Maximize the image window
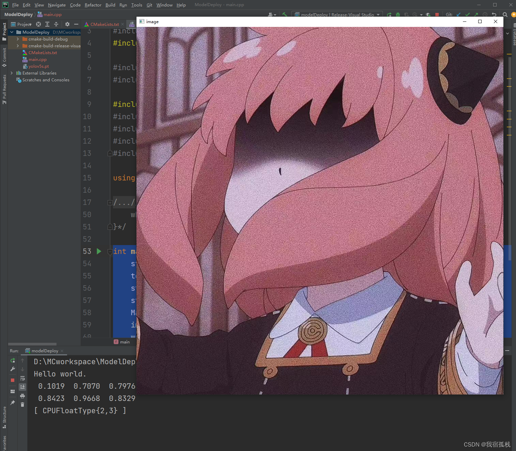This screenshot has width=516, height=451. [x=480, y=21]
